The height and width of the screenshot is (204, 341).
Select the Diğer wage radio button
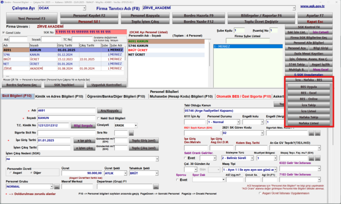31,173
